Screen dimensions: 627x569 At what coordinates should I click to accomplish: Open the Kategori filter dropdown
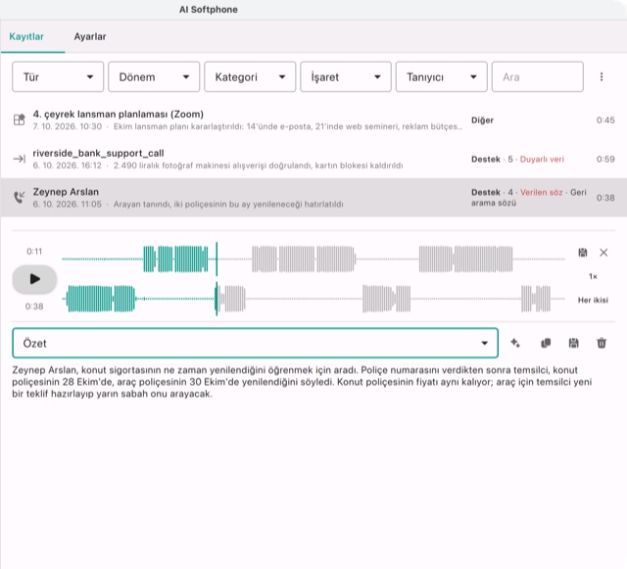pyautogui.click(x=250, y=76)
